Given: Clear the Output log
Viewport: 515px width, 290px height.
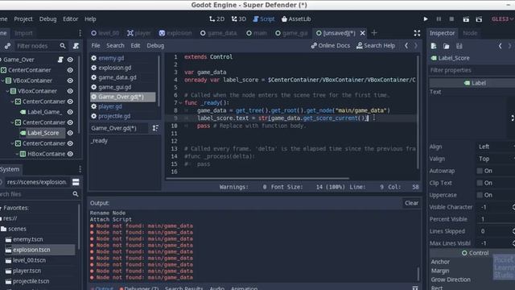Looking at the screenshot, I should coord(411,203).
